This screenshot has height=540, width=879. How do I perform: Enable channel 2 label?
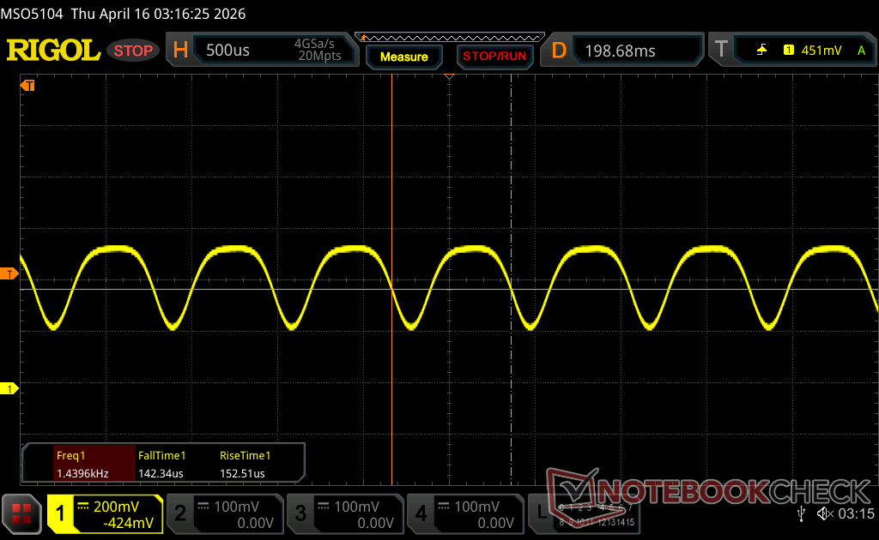pos(223,513)
